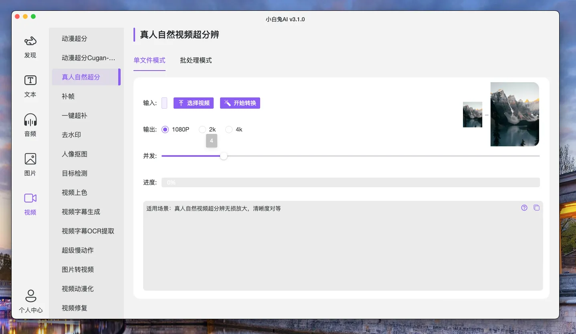The height and width of the screenshot is (334, 576).
Task: Open the 发现 discover section
Action: coord(30,47)
